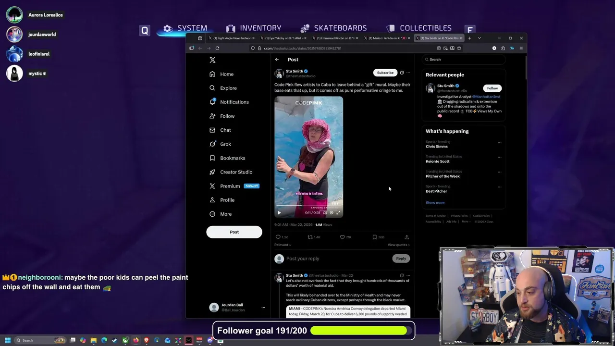Switch to Right Angle News Network tab
The height and width of the screenshot is (346, 615).
coord(231,38)
